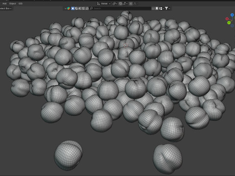Open the list display settings dropdown

(x=161, y=8)
